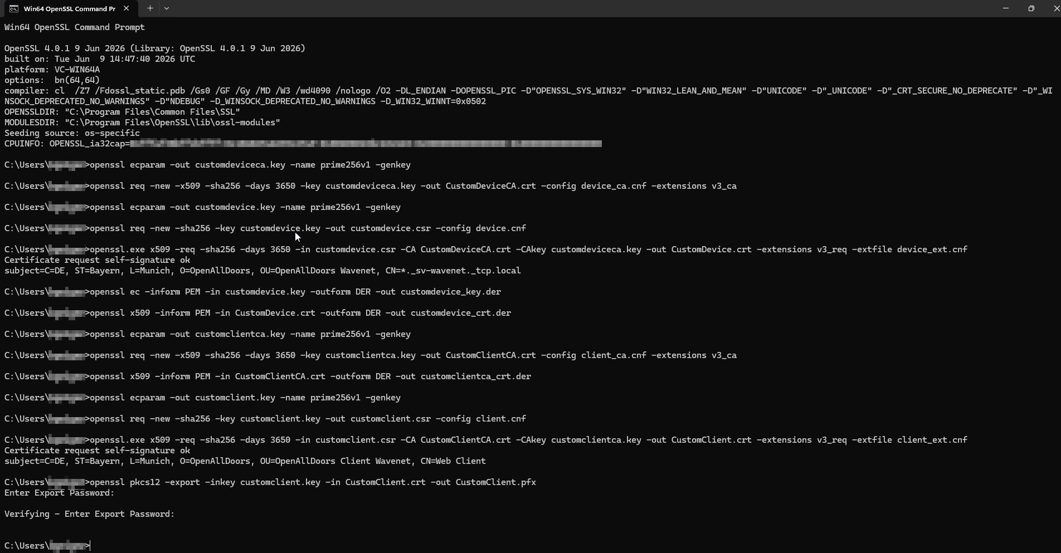Expand the new tab profile dropdown
Image resolution: width=1061 pixels, height=553 pixels.
(167, 8)
